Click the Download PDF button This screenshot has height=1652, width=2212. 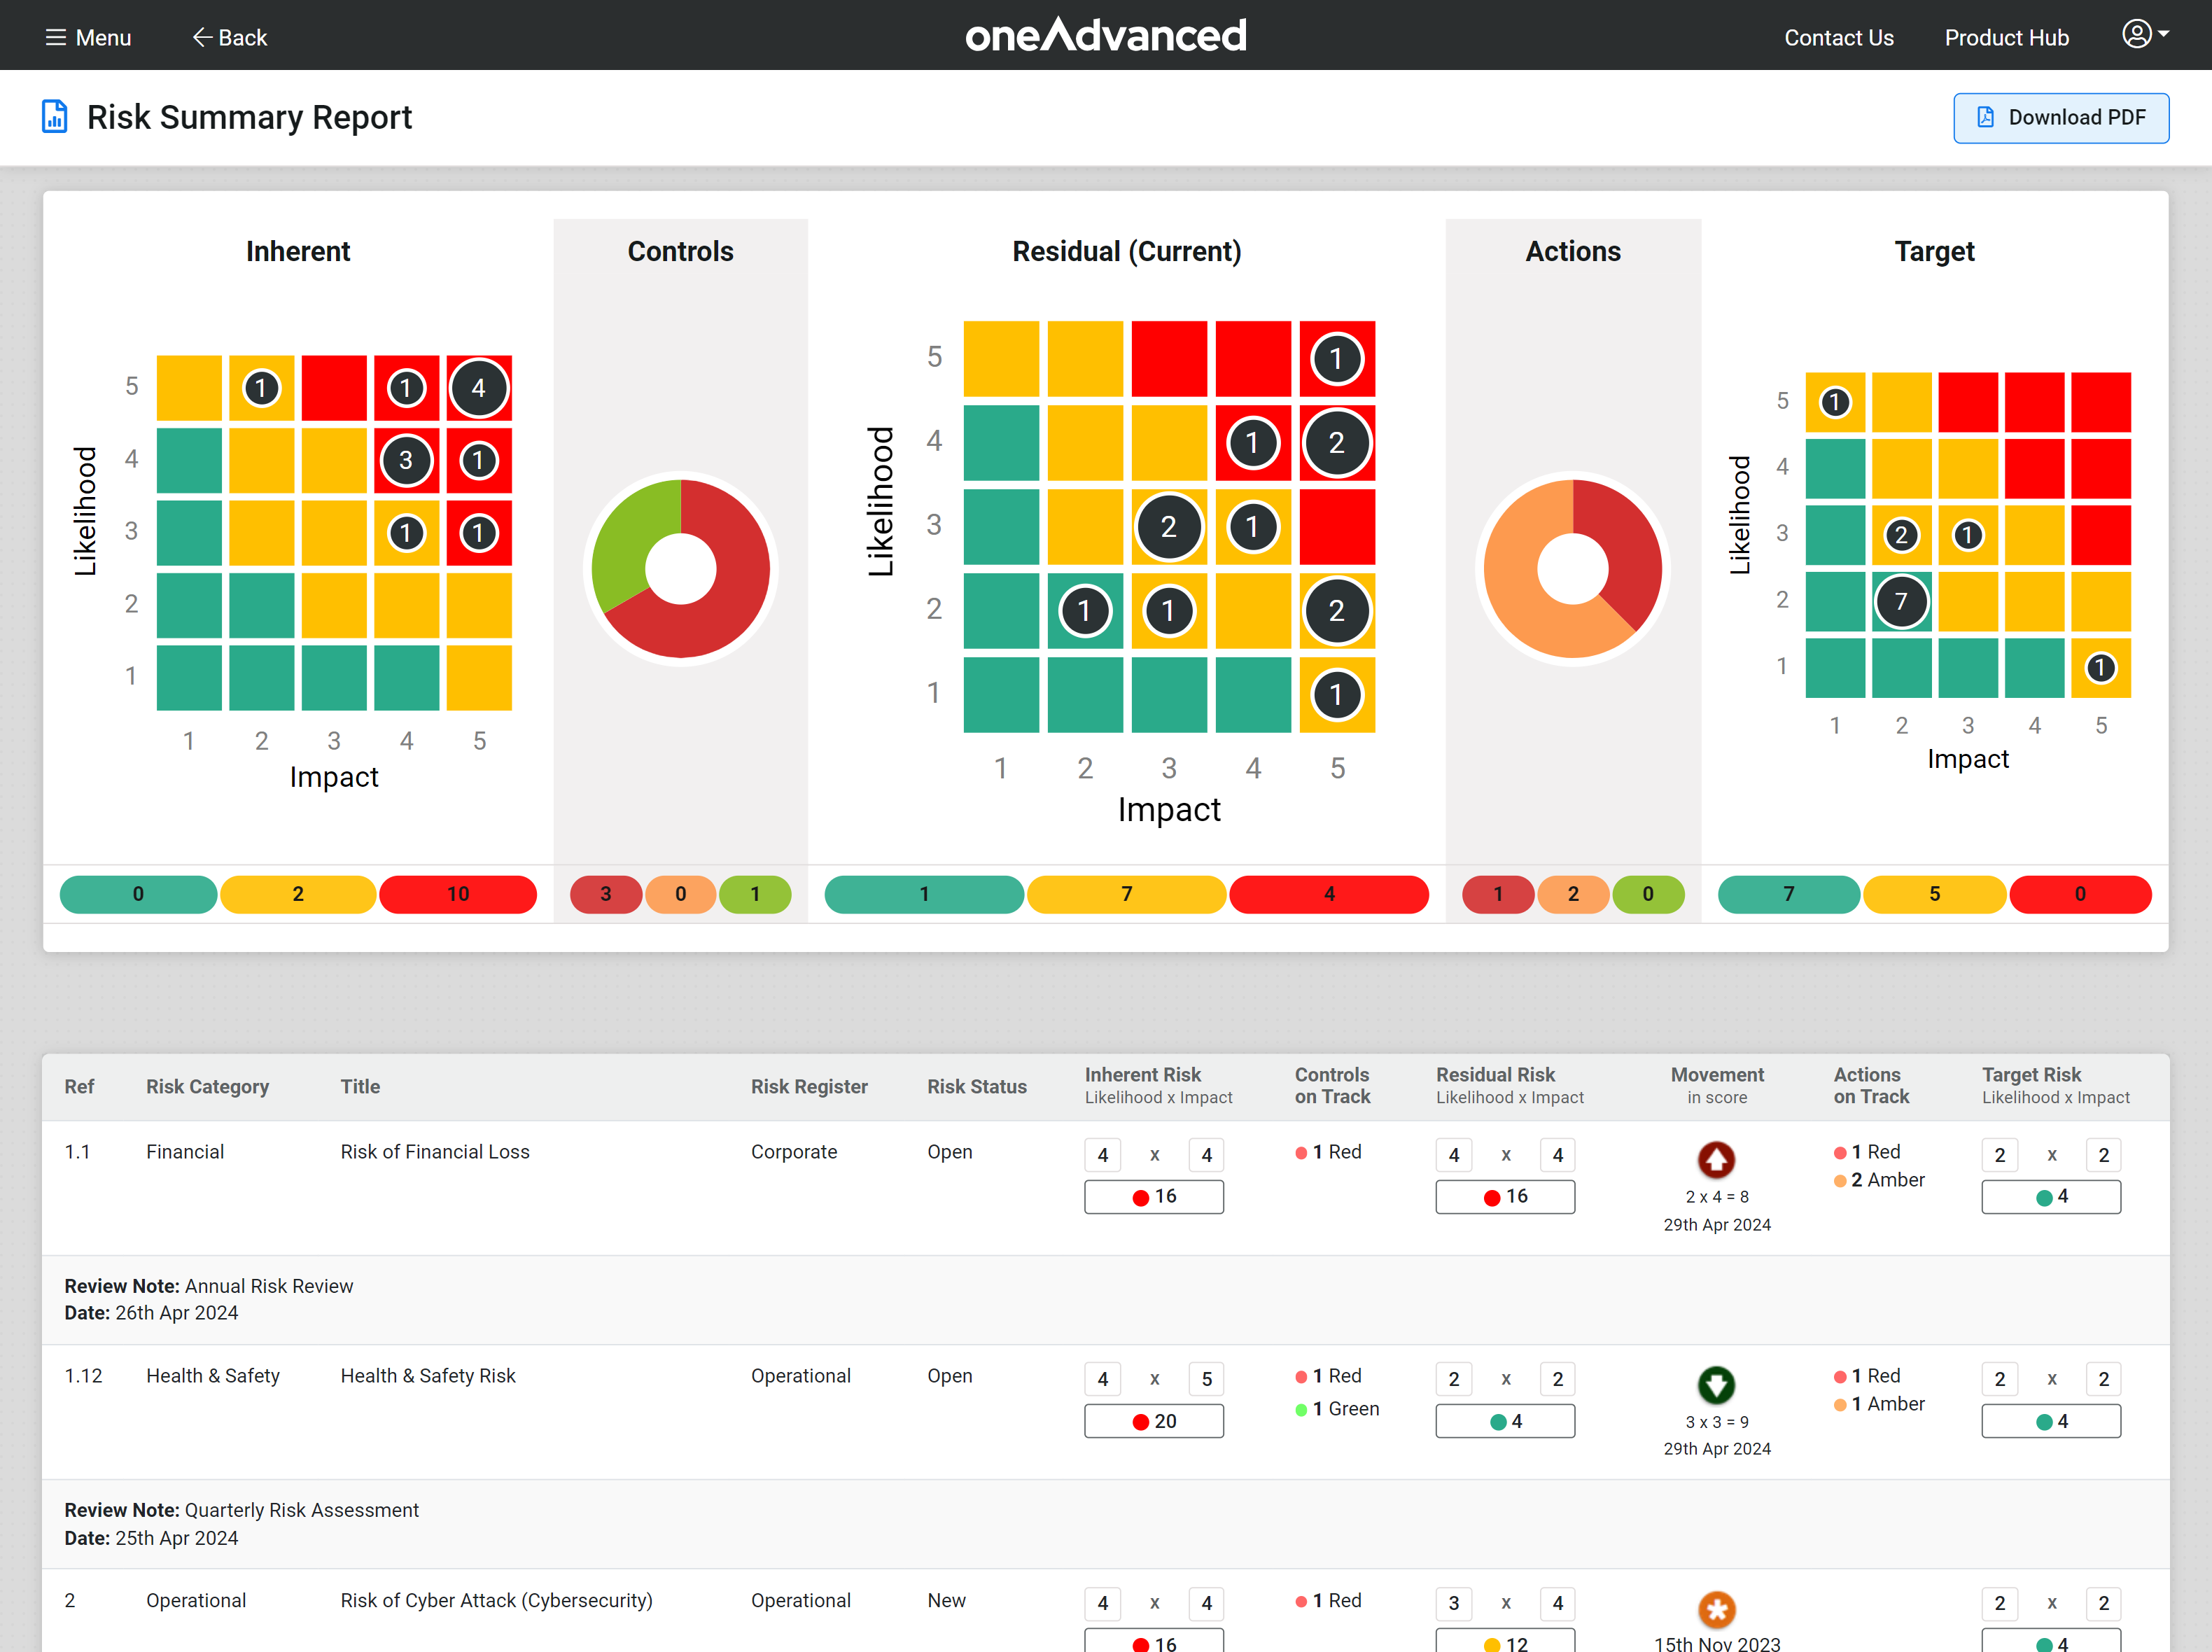[2060, 118]
